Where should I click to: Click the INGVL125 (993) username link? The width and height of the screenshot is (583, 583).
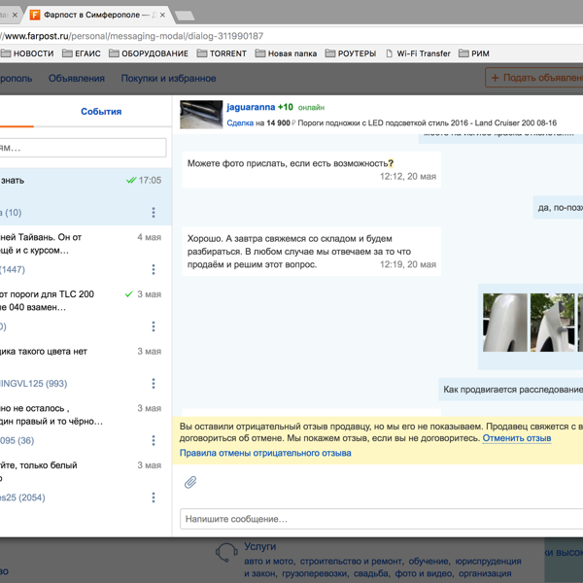tap(33, 384)
